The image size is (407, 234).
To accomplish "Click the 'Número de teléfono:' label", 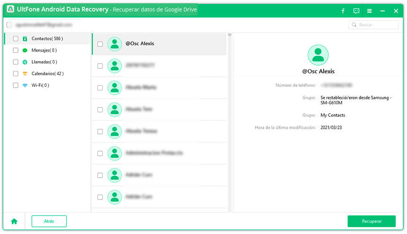I will pos(295,85).
